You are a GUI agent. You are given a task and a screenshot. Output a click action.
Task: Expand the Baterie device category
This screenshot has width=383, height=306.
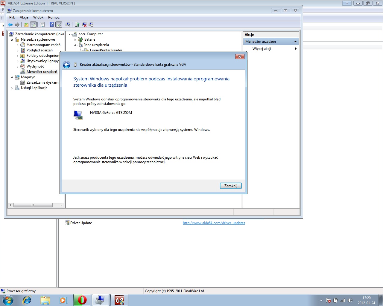(x=75, y=40)
